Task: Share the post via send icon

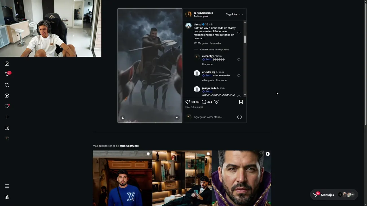Action: (x=216, y=102)
